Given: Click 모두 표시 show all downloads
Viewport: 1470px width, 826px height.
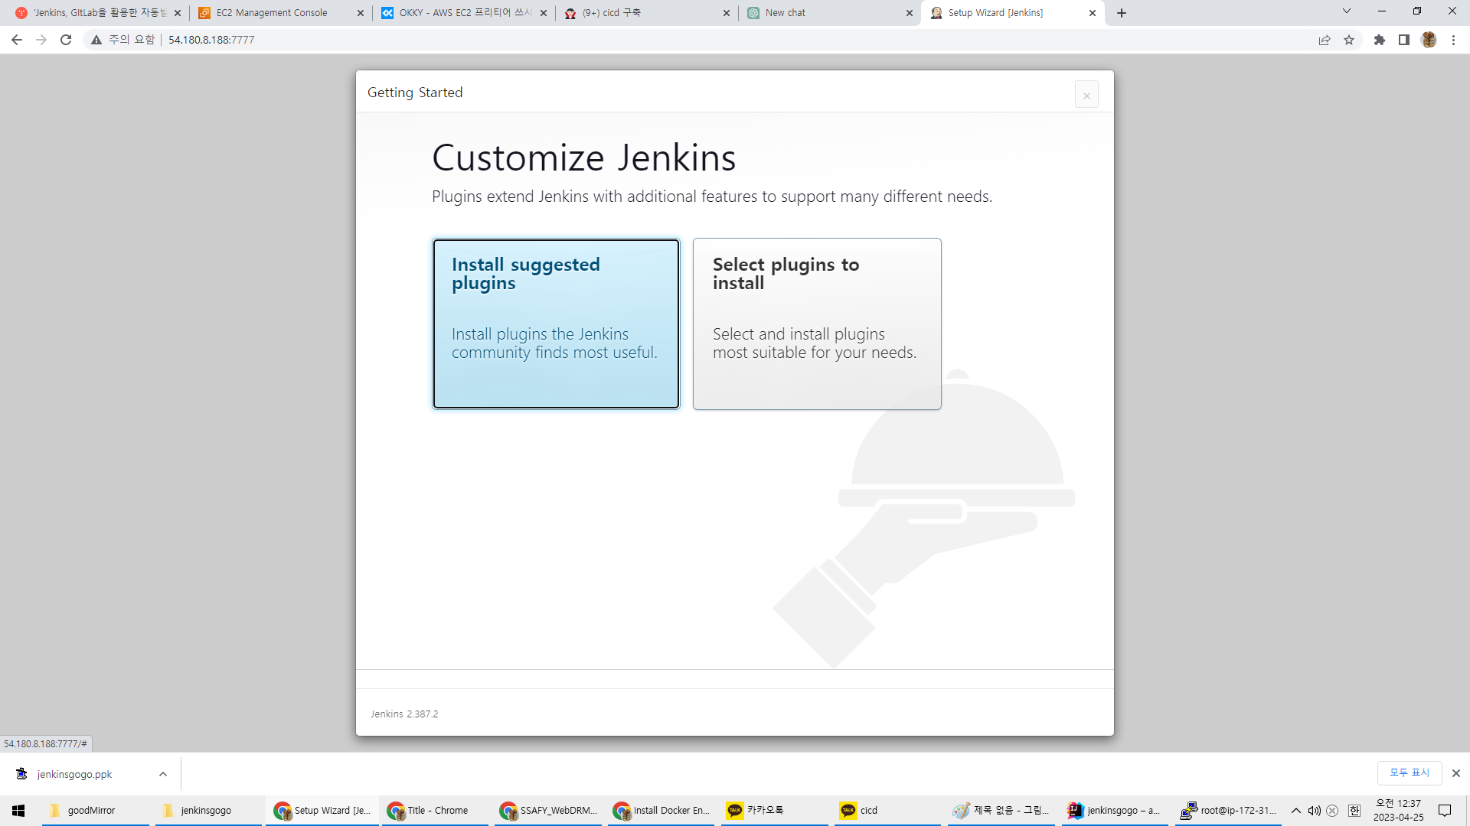Looking at the screenshot, I should (x=1409, y=772).
